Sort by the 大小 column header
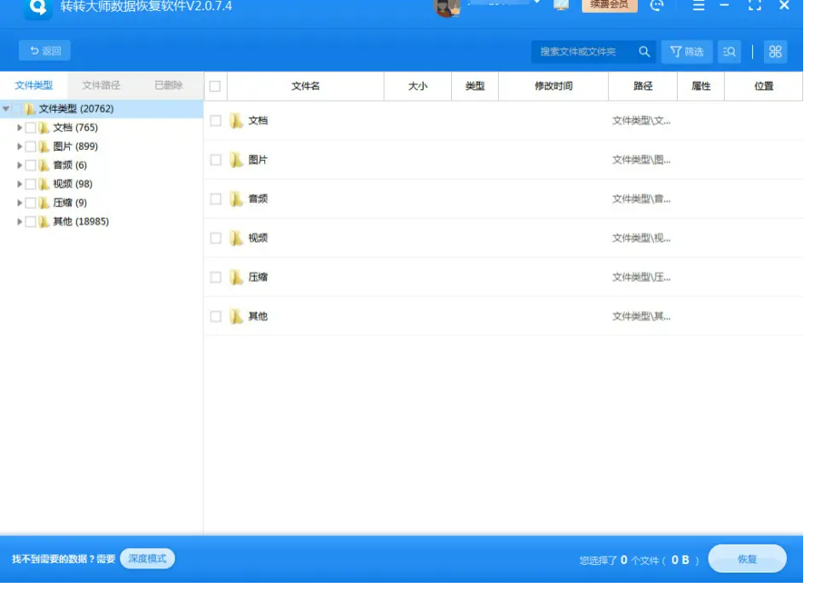The height and width of the screenshot is (593, 833). pyautogui.click(x=418, y=86)
